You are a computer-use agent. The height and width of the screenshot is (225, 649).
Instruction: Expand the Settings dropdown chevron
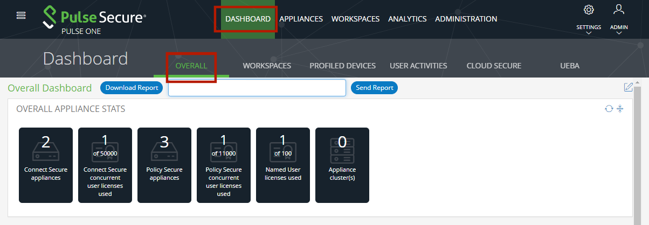[x=589, y=33]
